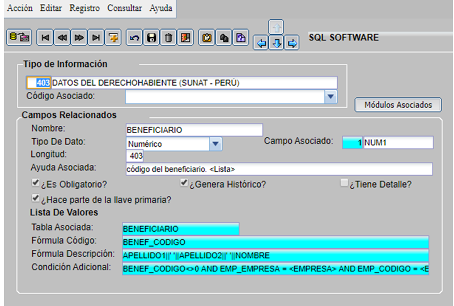Select the cyan Fórmula Código field

(x=275, y=242)
